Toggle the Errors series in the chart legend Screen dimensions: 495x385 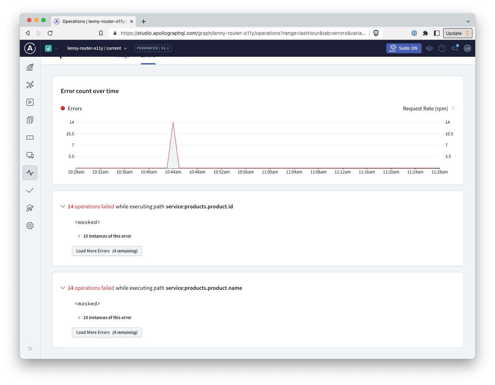tap(71, 109)
